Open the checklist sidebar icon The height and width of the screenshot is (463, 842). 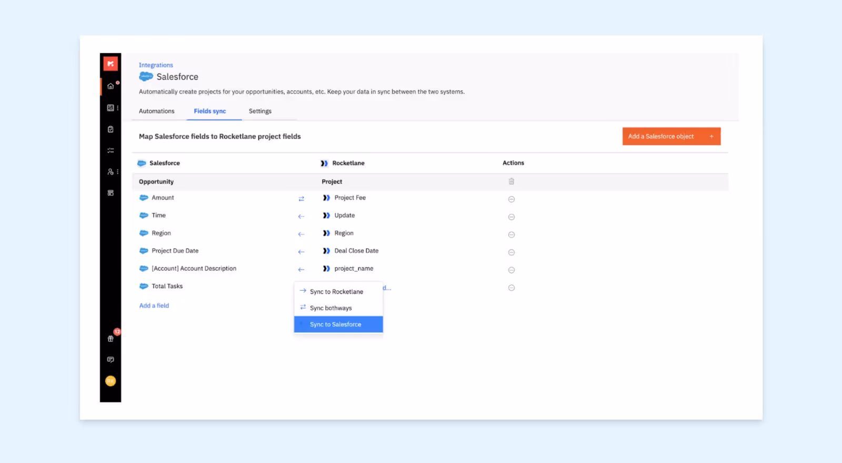click(111, 151)
